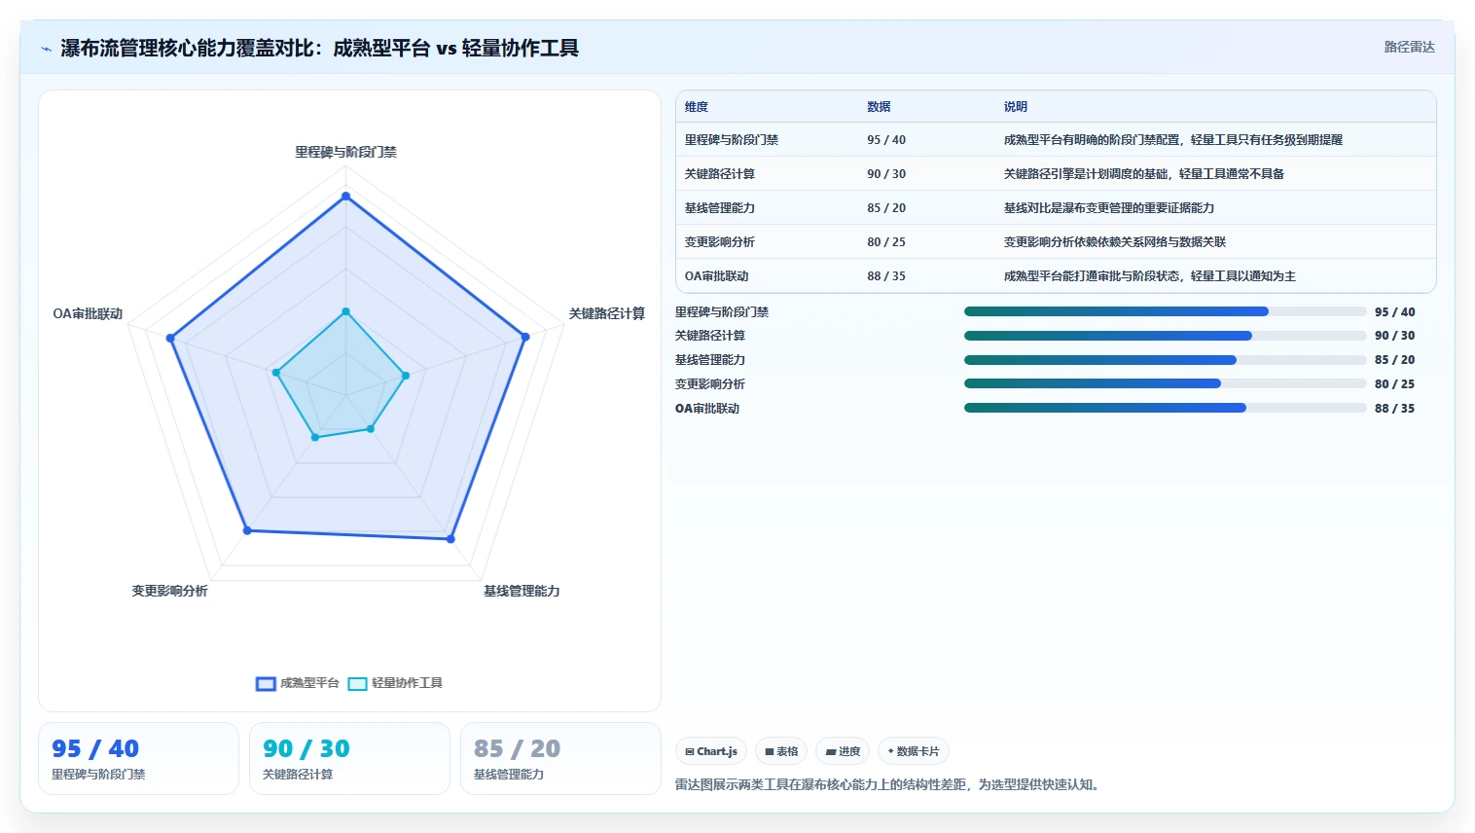Screen dimensions: 1475x833
Task: Click 轻量协作工具 point on 基线管理能力 radar axis
Action: click(370, 428)
